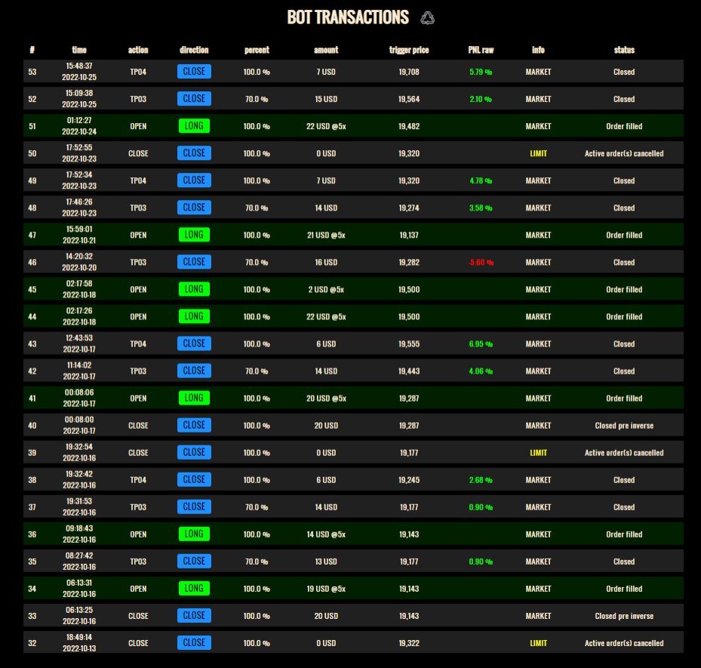Click timestamp 14:20:32 2022-10-20
This screenshot has width=701, height=668.
(x=79, y=262)
